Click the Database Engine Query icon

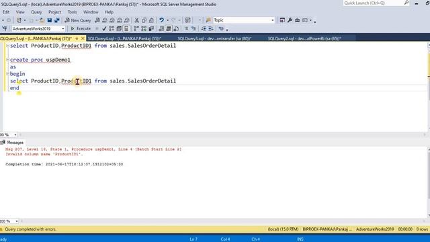click(97, 20)
